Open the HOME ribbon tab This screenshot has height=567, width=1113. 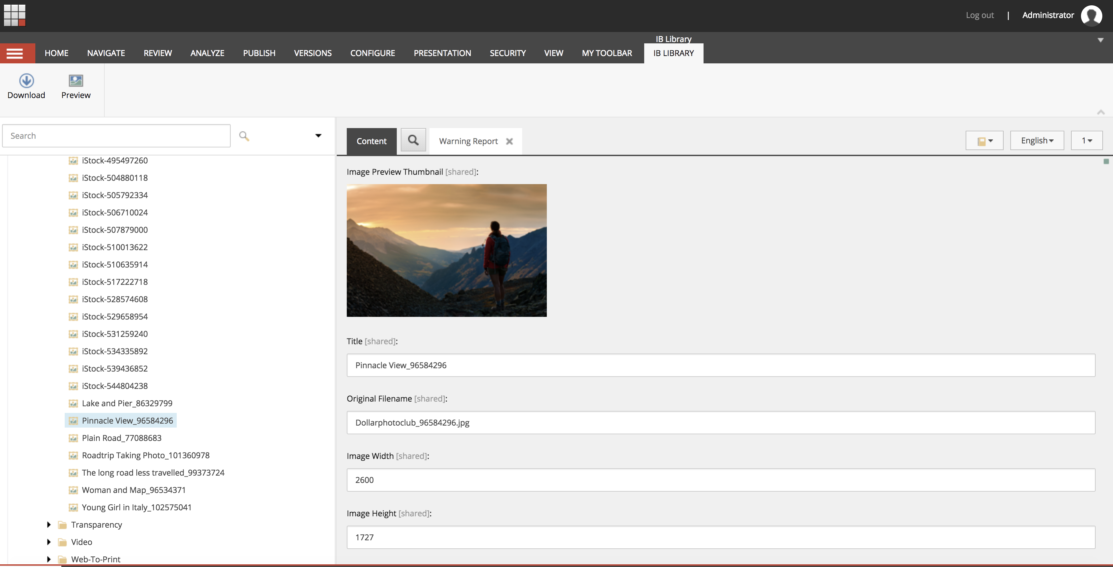coord(57,53)
